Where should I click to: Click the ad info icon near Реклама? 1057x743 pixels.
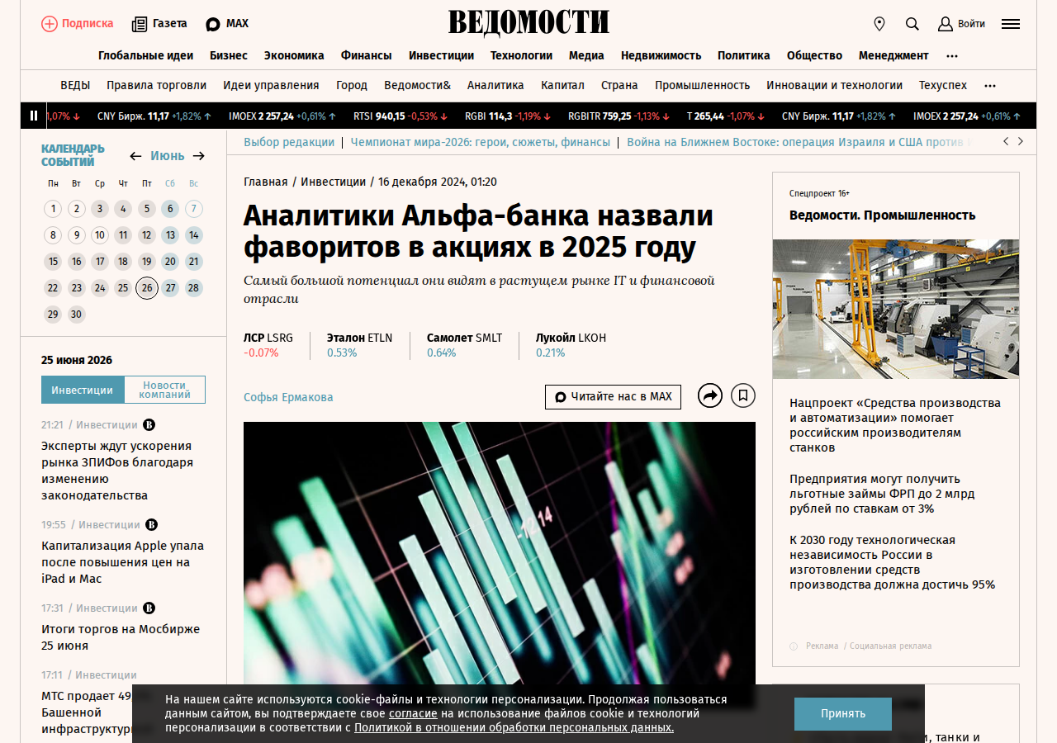794,646
